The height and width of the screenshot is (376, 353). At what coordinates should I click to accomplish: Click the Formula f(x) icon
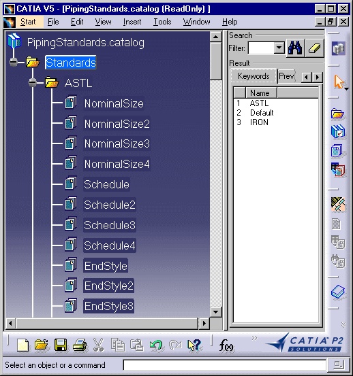point(226,345)
